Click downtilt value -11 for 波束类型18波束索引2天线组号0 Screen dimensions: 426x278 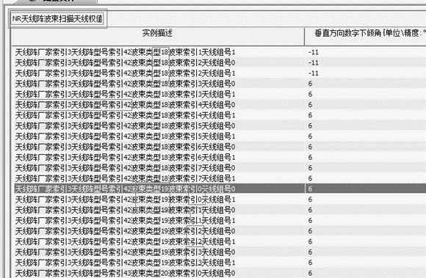pyautogui.click(x=313, y=62)
